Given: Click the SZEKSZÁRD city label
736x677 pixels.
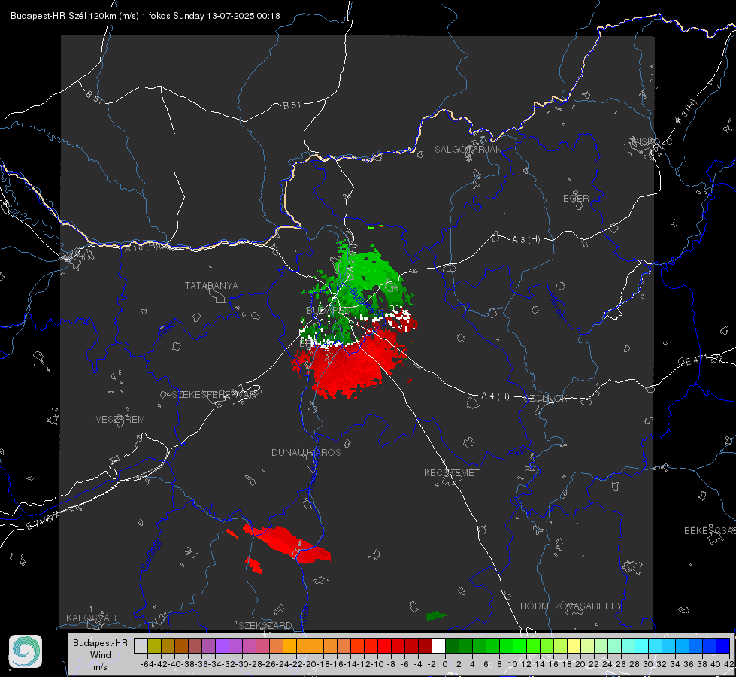Looking at the screenshot, I should click(265, 625).
